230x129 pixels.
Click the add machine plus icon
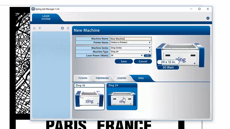(62, 28)
